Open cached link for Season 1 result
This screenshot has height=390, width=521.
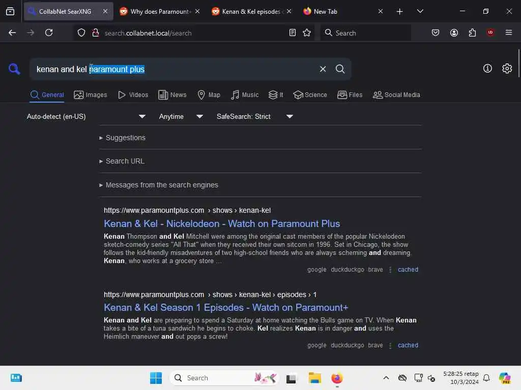408,345
